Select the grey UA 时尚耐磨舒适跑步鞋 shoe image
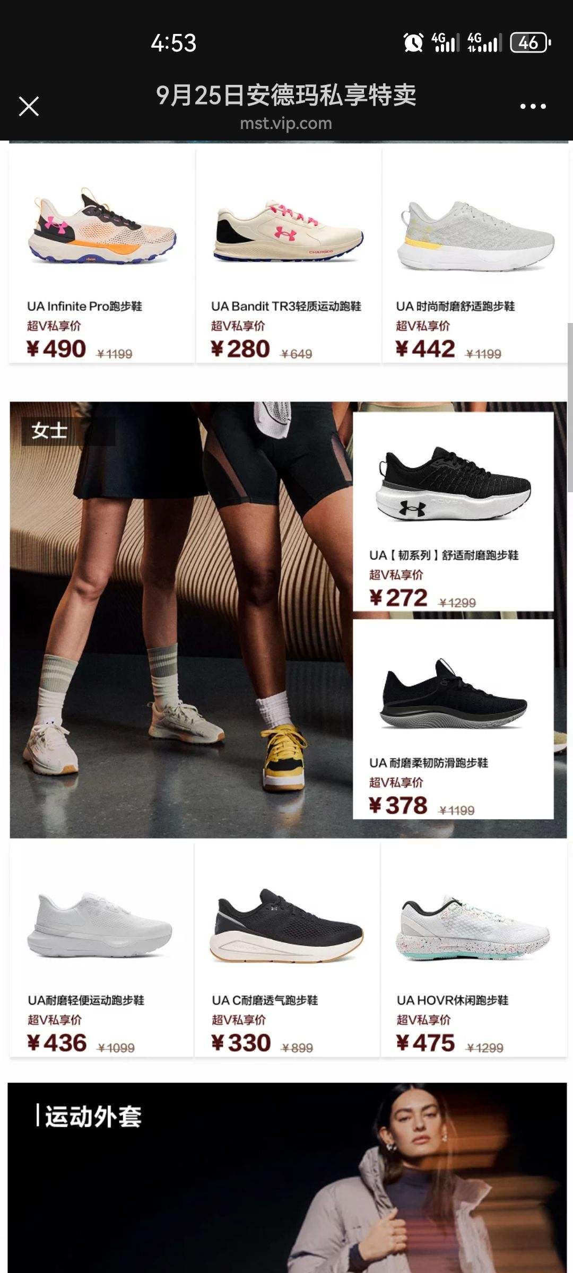The height and width of the screenshot is (1273, 573). [476, 236]
